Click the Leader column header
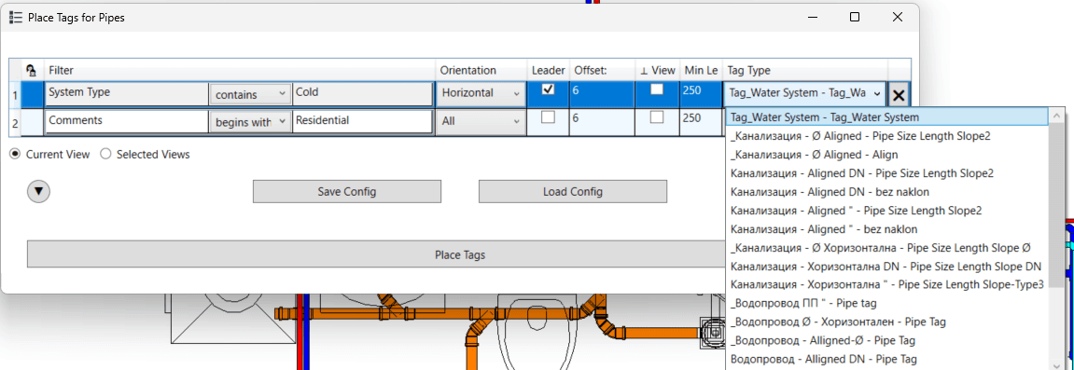This screenshot has height=370, width=1074. tap(548, 71)
